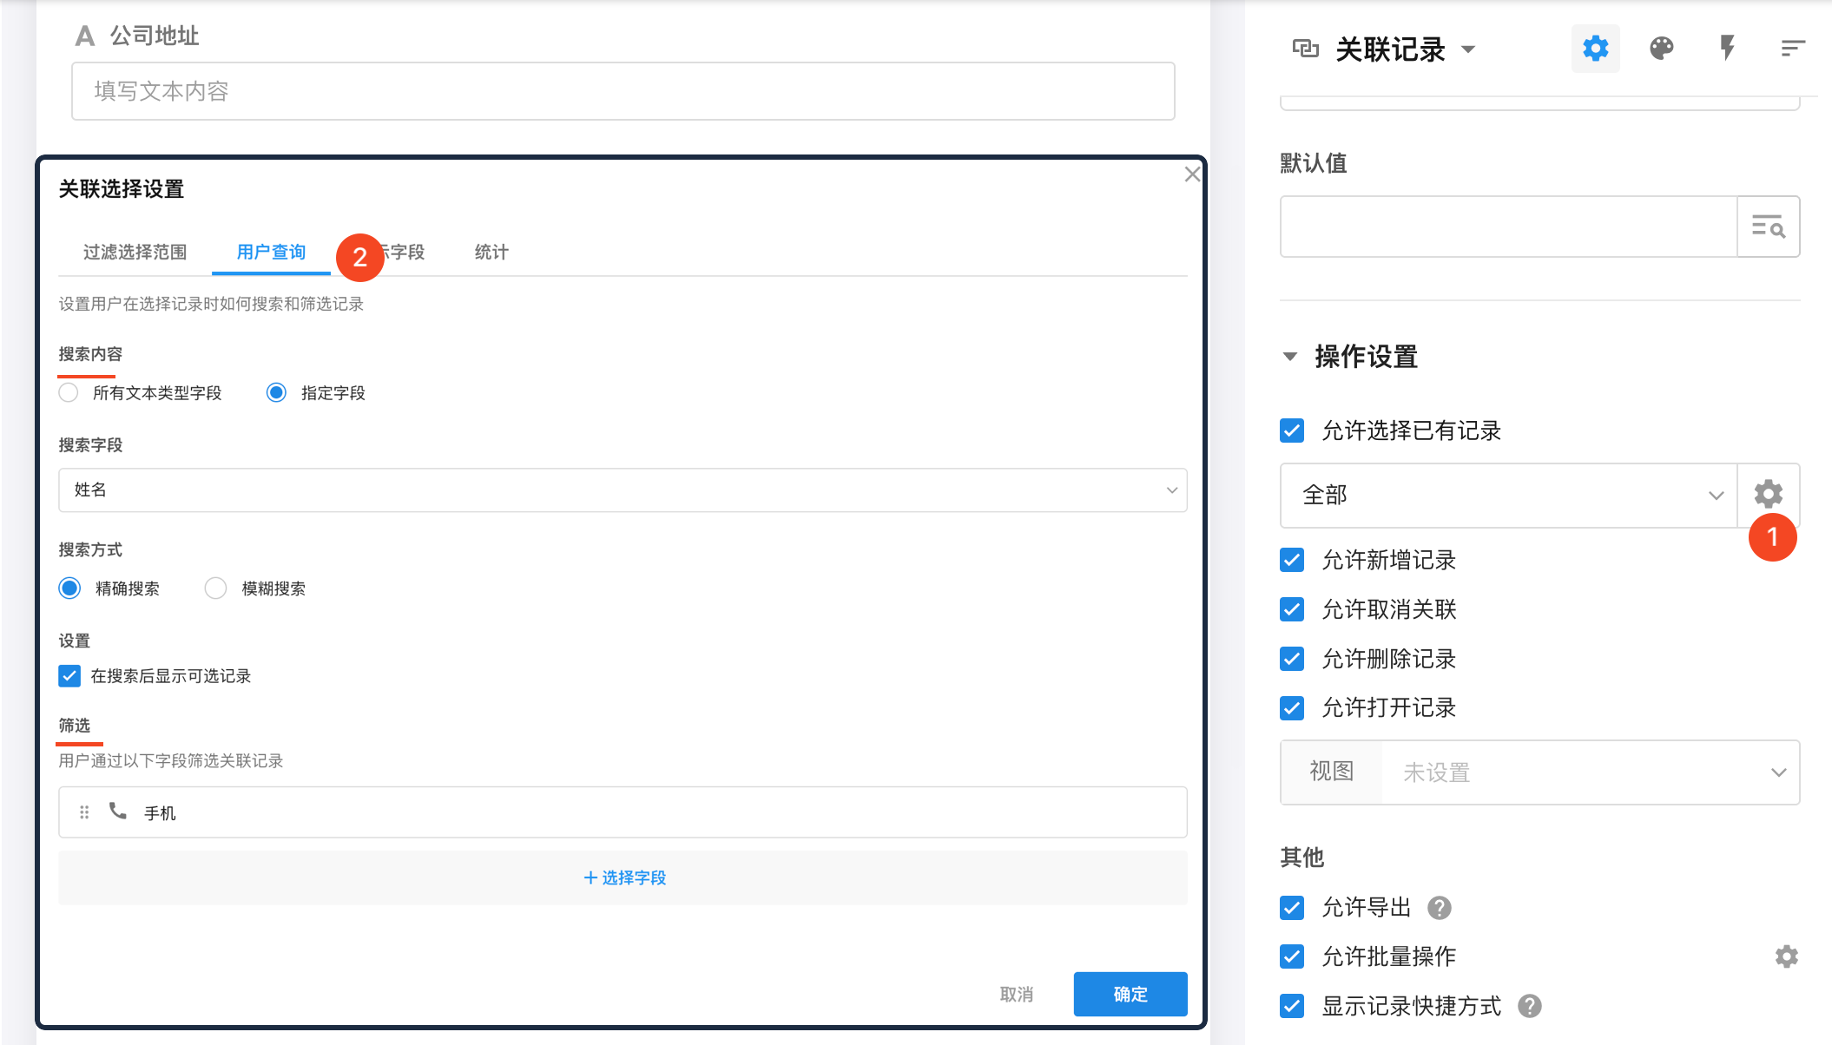This screenshot has height=1045, width=1832.
Task: Click help icon next to 允许导出
Action: point(1440,908)
